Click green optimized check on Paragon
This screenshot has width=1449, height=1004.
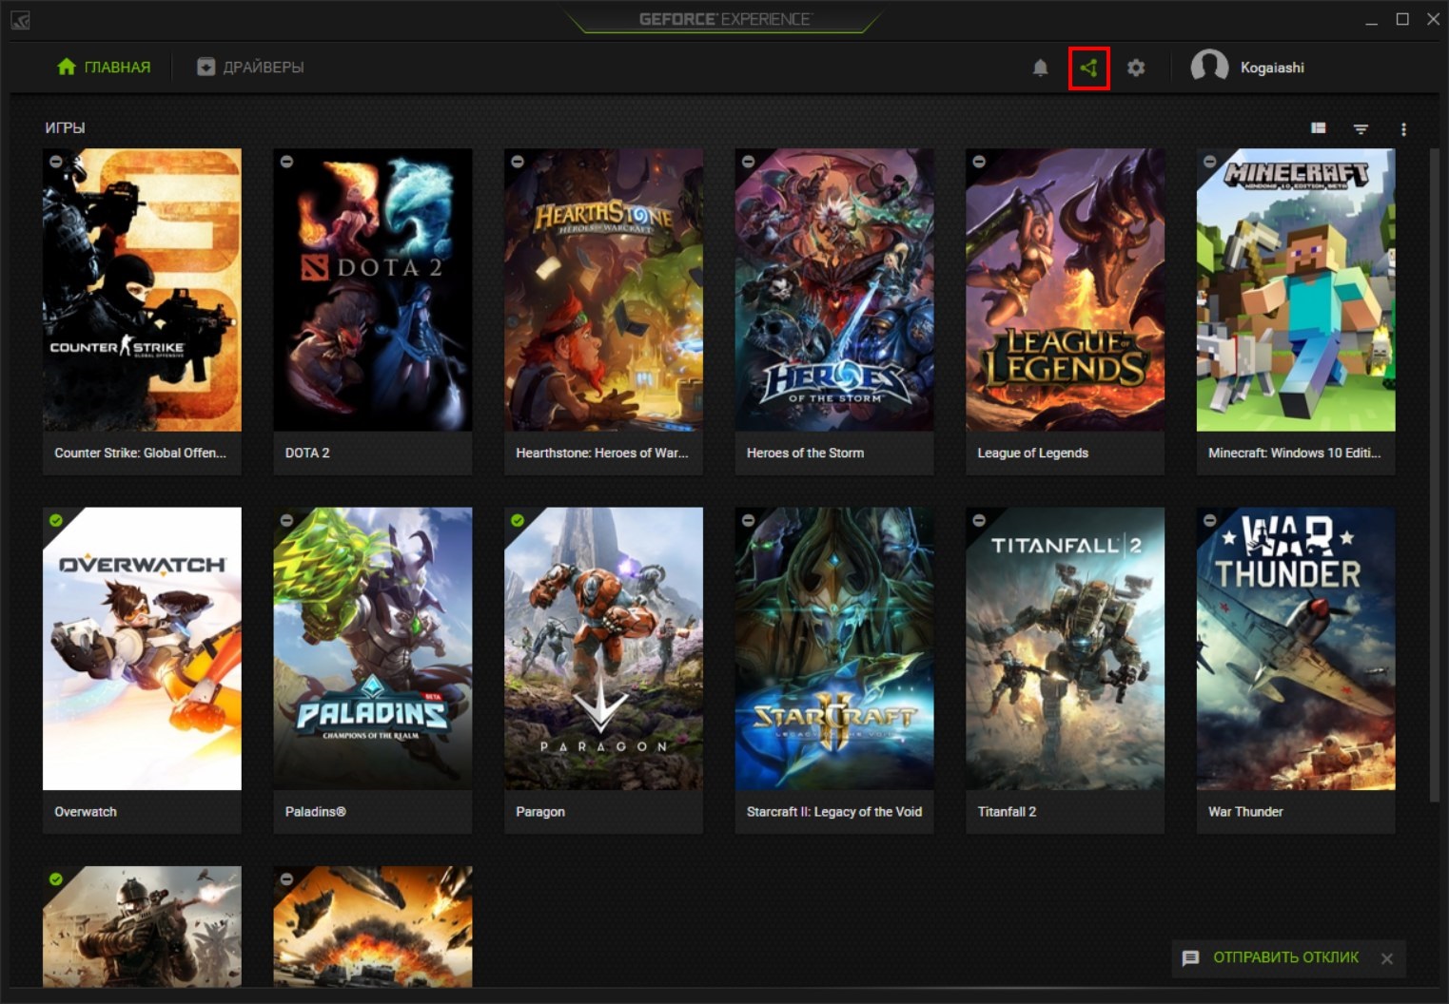pos(518,520)
